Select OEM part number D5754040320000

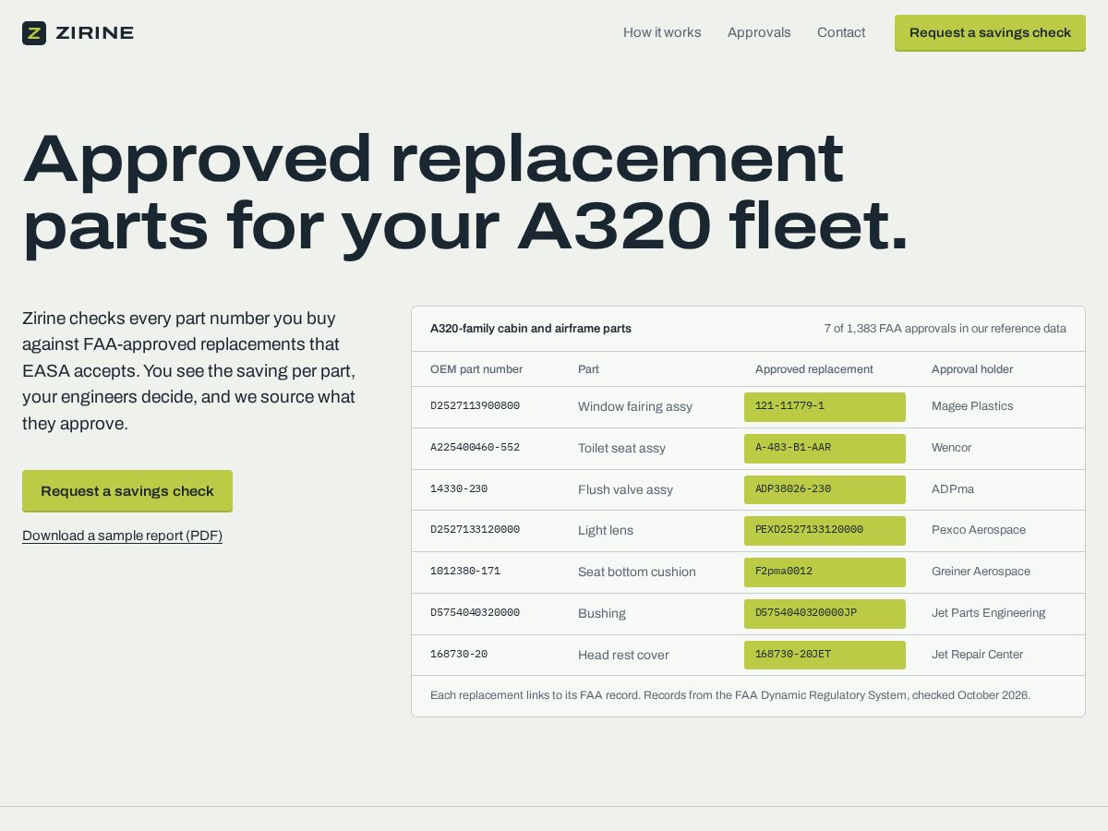[x=475, y=613]
